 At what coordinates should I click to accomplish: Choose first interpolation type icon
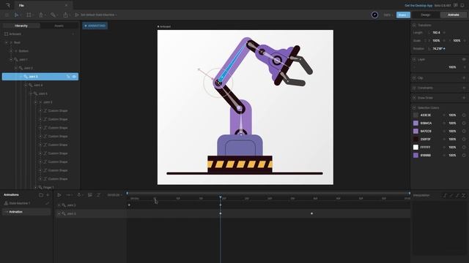[445, 195]
